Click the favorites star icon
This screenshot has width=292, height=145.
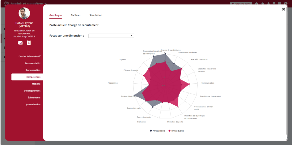point(263,4)
